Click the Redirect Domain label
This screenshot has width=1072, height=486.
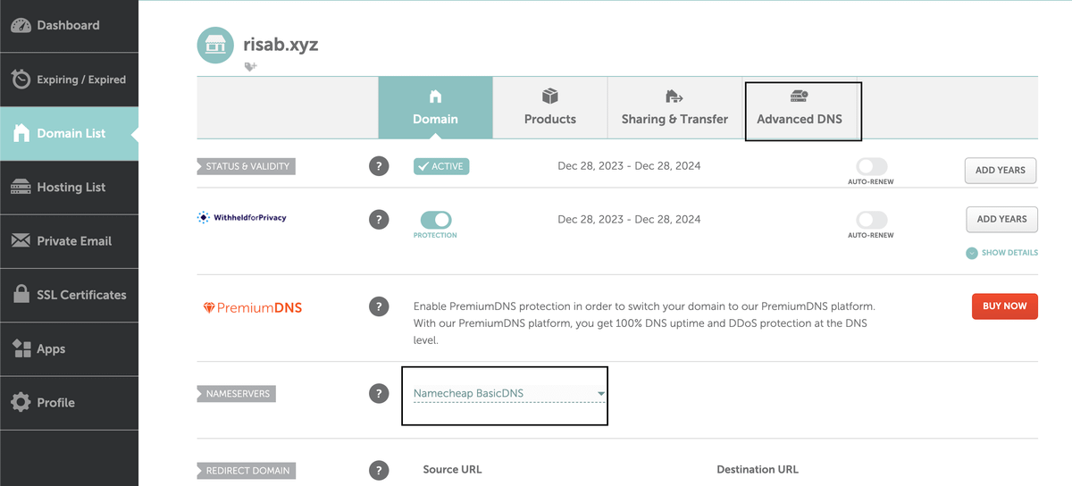(245, 470)
